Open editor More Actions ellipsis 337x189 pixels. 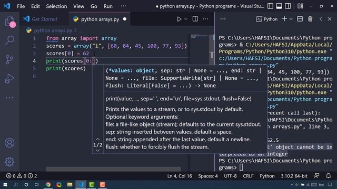point(205,19)
